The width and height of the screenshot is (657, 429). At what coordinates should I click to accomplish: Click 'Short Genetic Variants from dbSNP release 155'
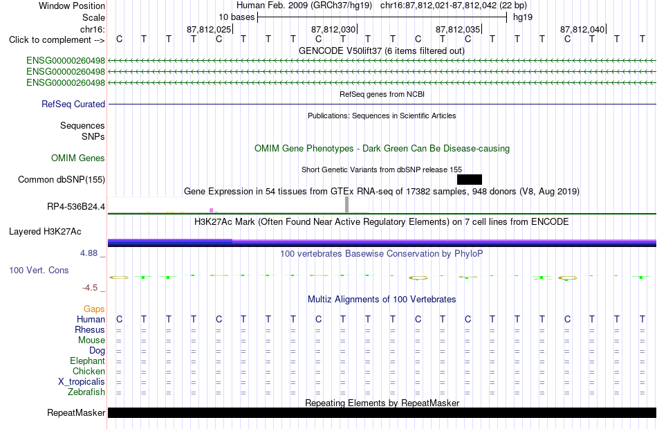click(x=382, y=170)
